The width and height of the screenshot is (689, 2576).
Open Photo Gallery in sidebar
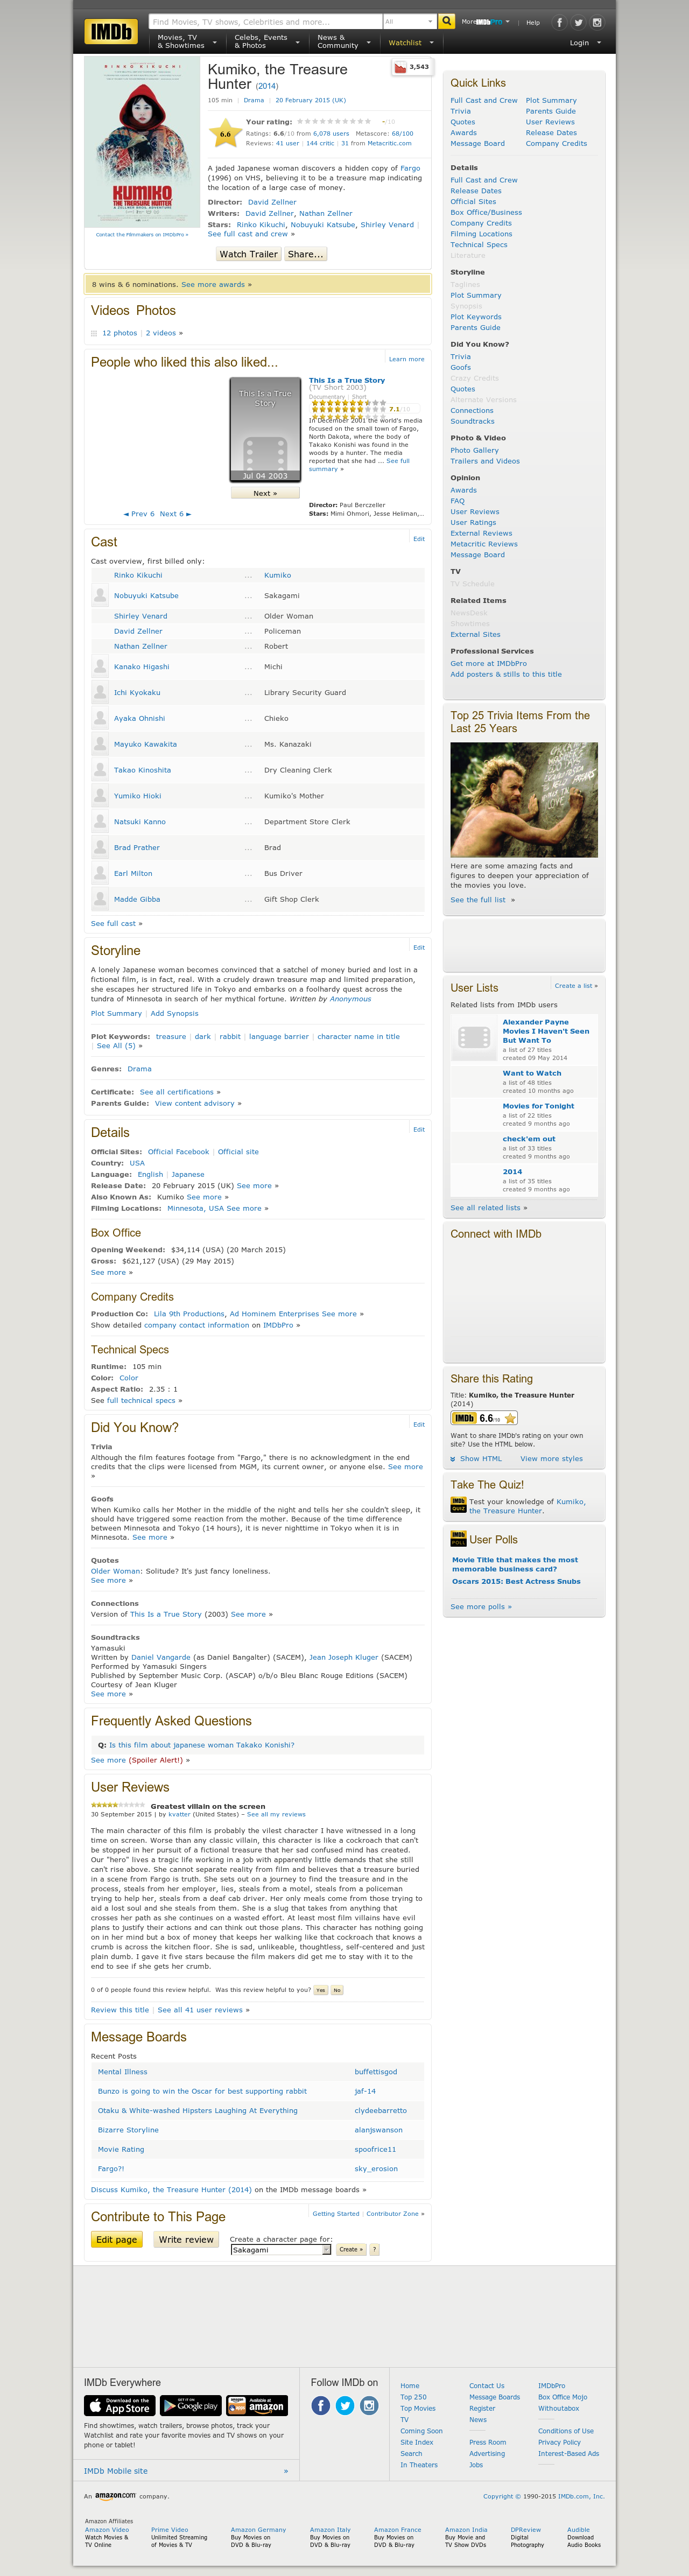pyautogui.click(x=474, y=450)
